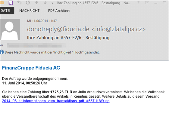
Task: Click the bold amount 1725,23 EUR
Action: (x=61, y=92)
